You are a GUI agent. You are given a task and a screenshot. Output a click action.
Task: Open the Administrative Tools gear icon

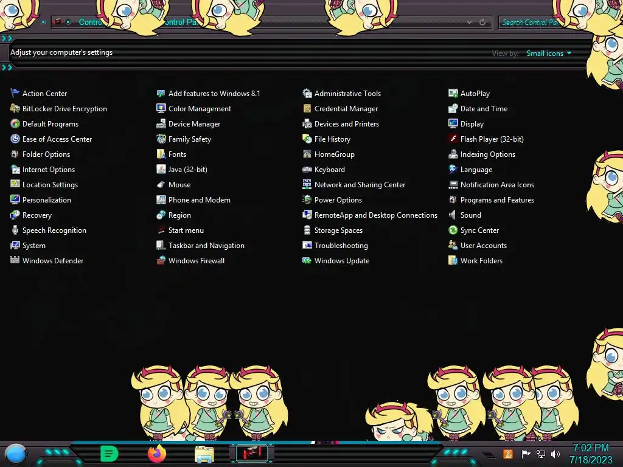(x=307, y=93)
